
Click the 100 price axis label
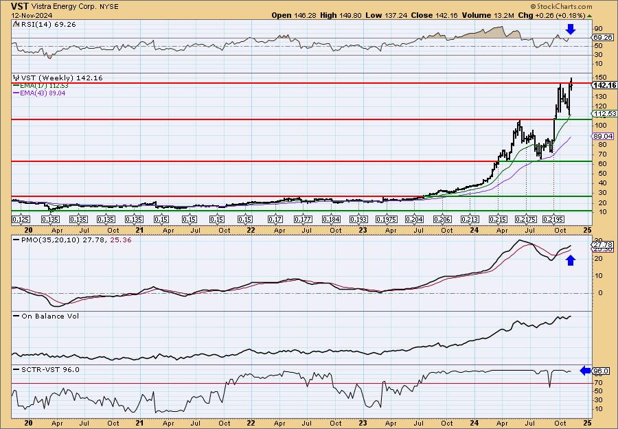point(601,126)
